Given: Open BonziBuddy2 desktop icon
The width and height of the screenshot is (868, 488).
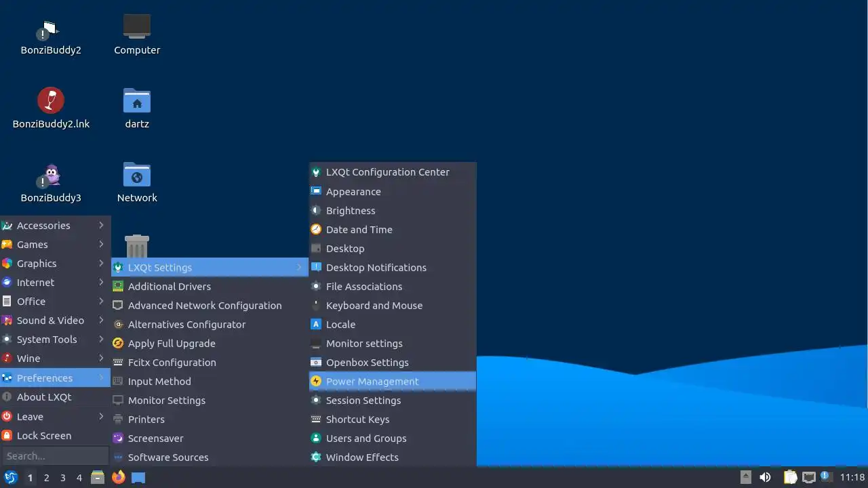Looking at the screenshot, I should click(x=51, y=30).
